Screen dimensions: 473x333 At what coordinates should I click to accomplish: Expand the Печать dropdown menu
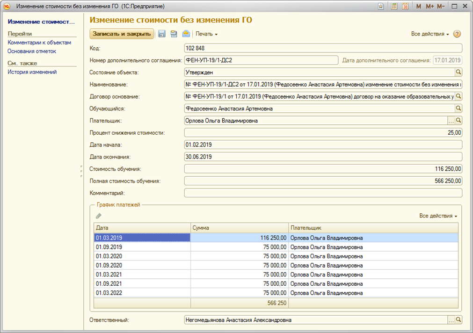tap(206, 34)
